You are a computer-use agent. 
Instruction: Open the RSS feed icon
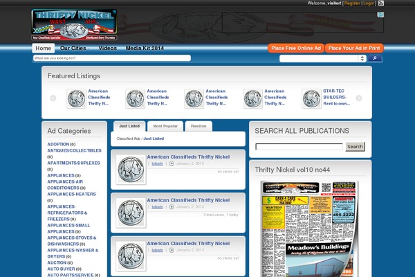pos(381,3)
